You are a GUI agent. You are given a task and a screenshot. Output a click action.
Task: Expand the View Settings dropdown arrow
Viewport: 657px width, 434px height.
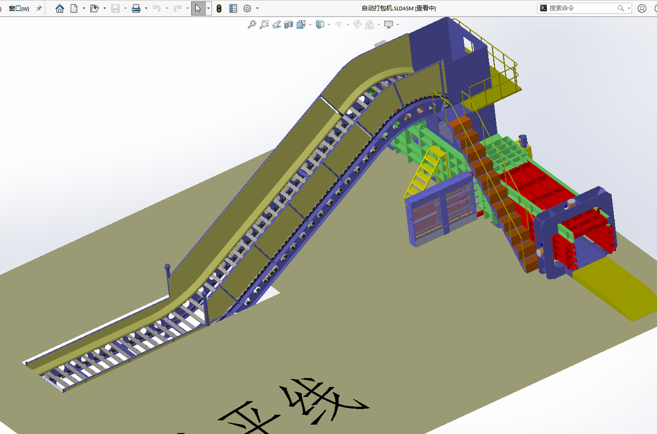click(x=397, y=24)
